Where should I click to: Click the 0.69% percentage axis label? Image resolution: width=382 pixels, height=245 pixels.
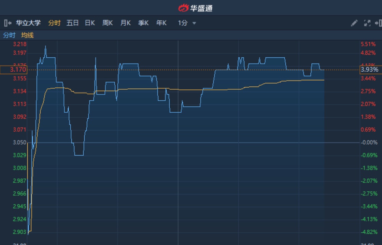[x=368, y=130]
